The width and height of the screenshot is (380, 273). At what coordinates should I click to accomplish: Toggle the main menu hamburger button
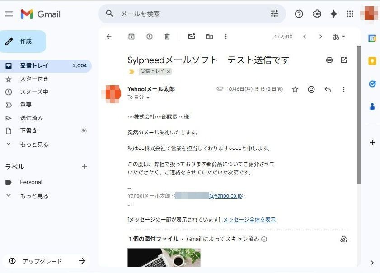pos(9,14)
